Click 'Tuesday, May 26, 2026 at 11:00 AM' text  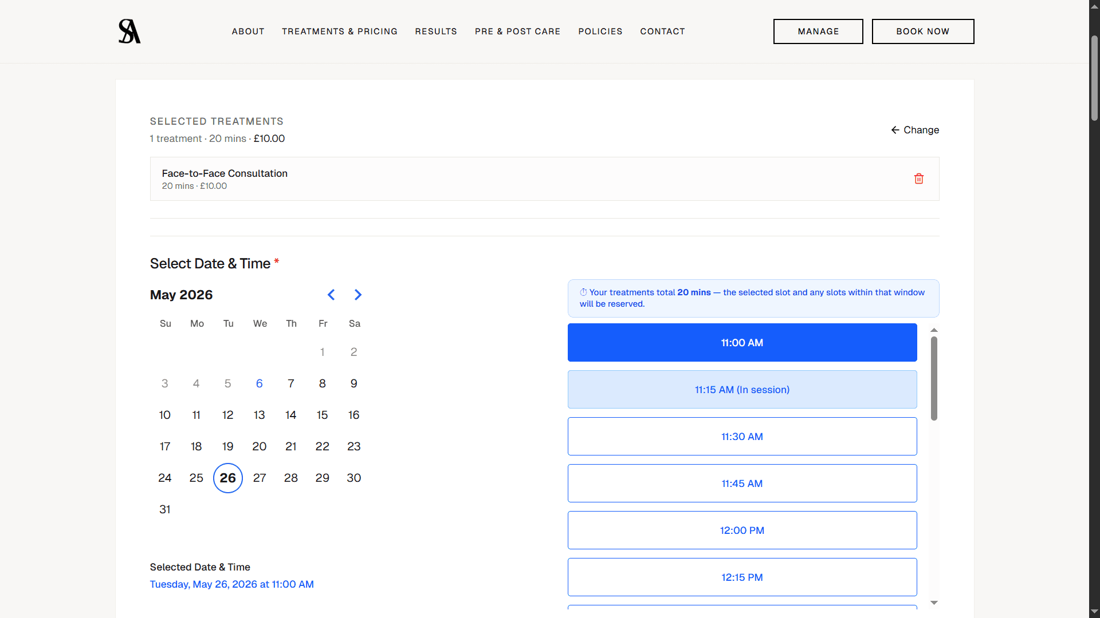pyautogui.click(x=232, y=584)
